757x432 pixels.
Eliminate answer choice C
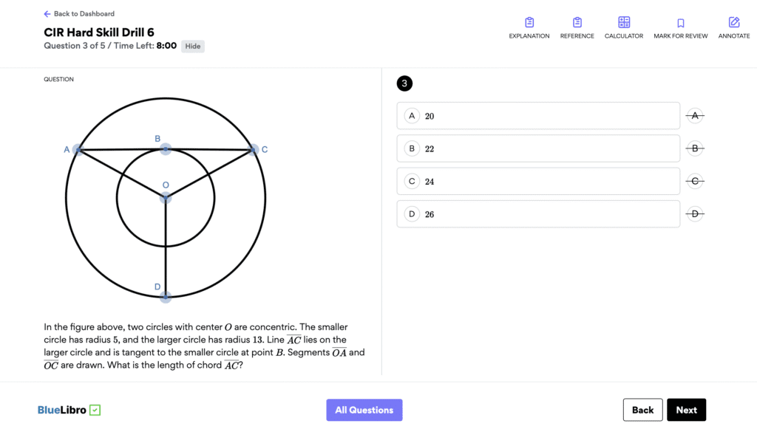(694, 181)
